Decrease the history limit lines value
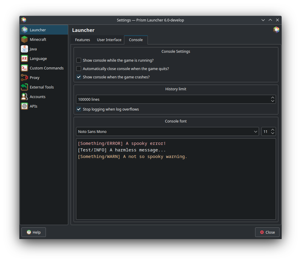This screenshot has height=262, width=301. [273, 101]
